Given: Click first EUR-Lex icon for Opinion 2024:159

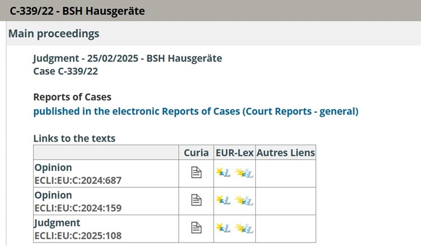Looking at the screenshot, I should pos(223,200).
